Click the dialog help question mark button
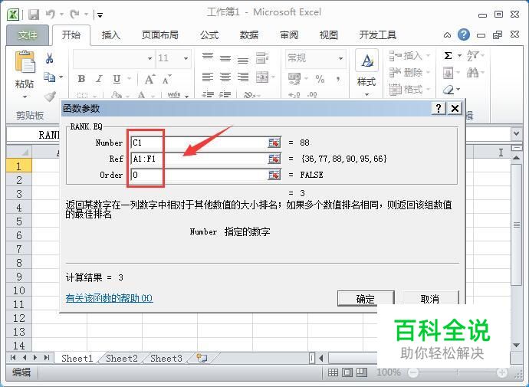 click(x=439, y=109)
